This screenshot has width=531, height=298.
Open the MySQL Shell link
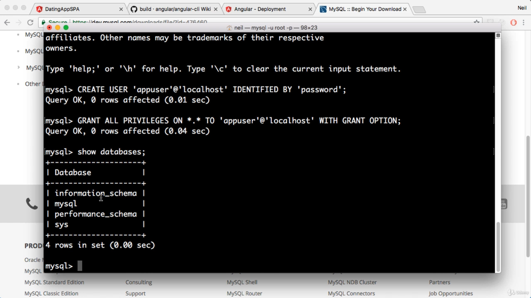242,282
